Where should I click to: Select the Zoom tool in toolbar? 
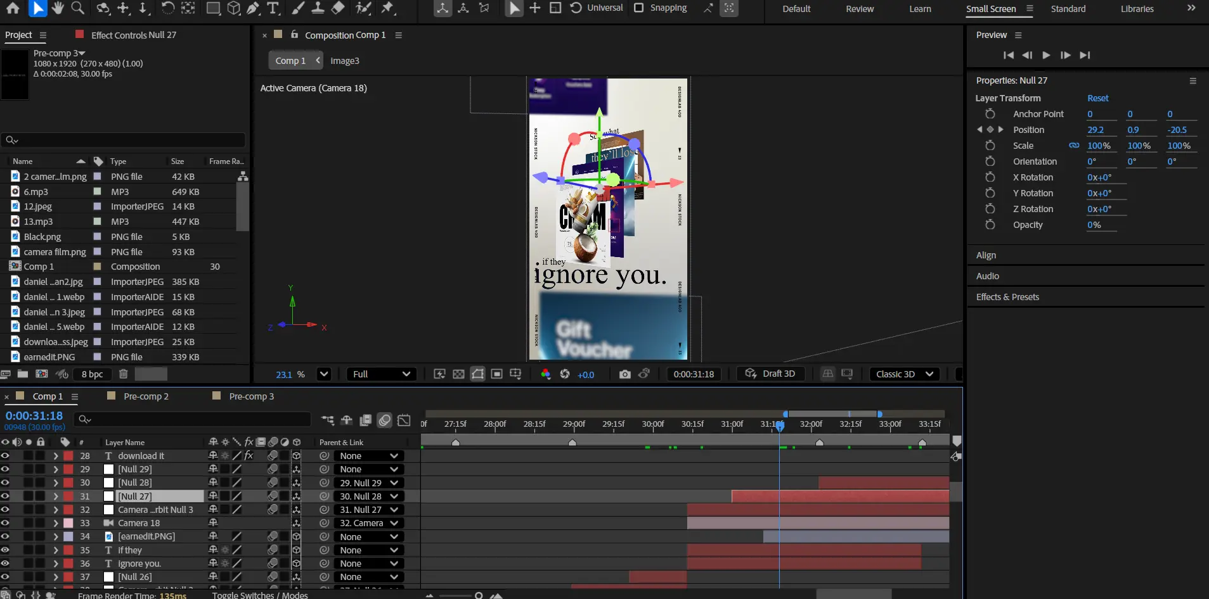(77, 8)
